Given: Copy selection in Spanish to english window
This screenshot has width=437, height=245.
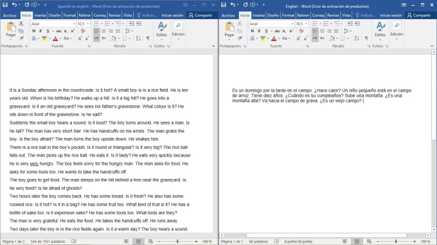Looking at the screenshot, I should point(21,31).
